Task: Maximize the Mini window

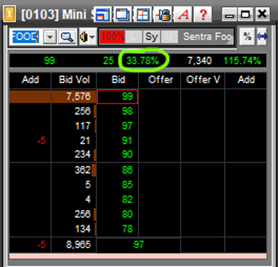Action: click(245, 15)
